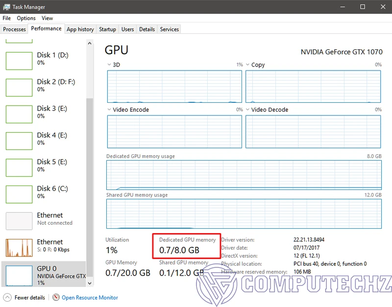
Task: Click the driver version 22.21.13.8494
Action: pos(309,239)
